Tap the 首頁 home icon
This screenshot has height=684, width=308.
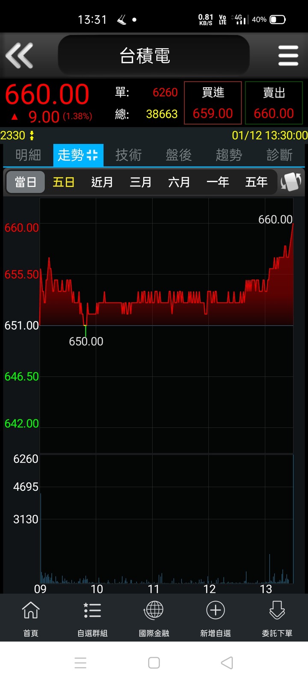pyautogui.click(x=31, y=610)
